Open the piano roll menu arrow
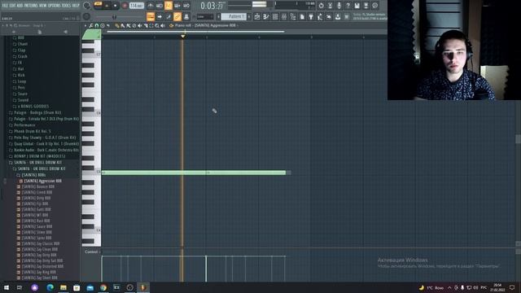Screen dimensions: 521x293 (x=85, y=25)
